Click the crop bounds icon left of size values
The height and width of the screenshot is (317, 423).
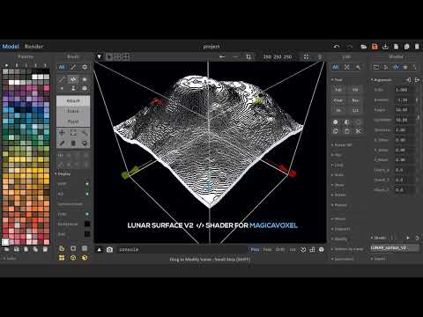click(249, 56)
